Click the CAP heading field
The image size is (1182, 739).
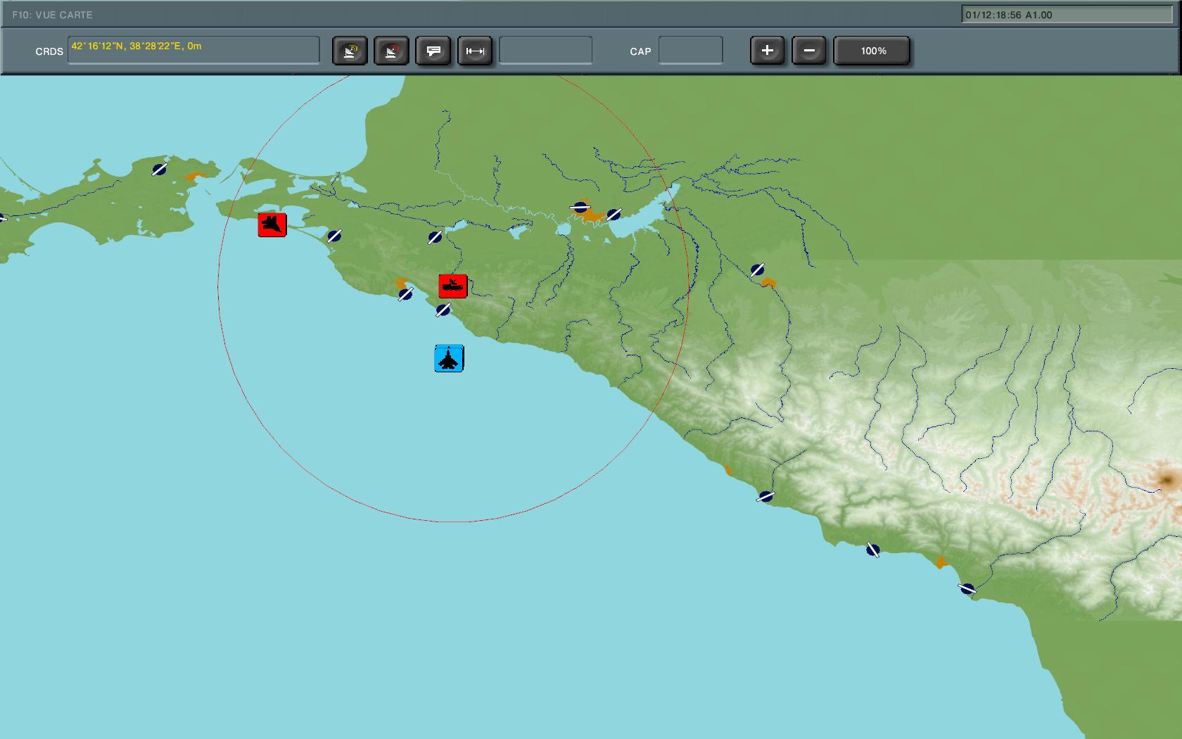click(x=690, y=51)
